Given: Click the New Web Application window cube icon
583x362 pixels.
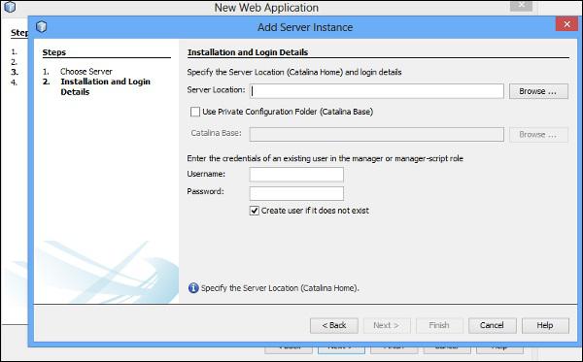Looking at the screenshot, I should [x=10, y=7].
